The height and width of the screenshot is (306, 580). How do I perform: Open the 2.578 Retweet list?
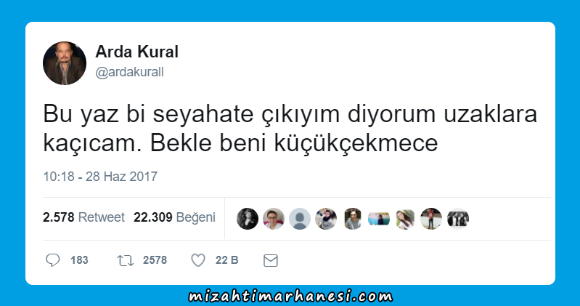coord(83,217)
